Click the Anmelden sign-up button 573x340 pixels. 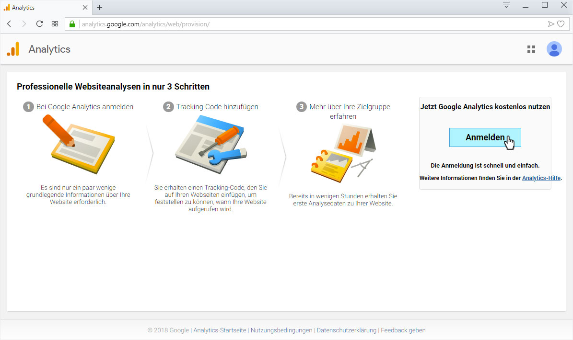(x=485, y=137)
